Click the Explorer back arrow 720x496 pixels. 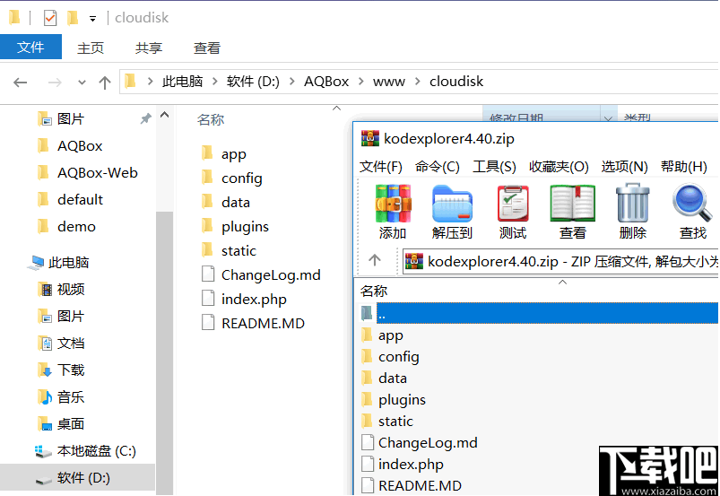21,83
